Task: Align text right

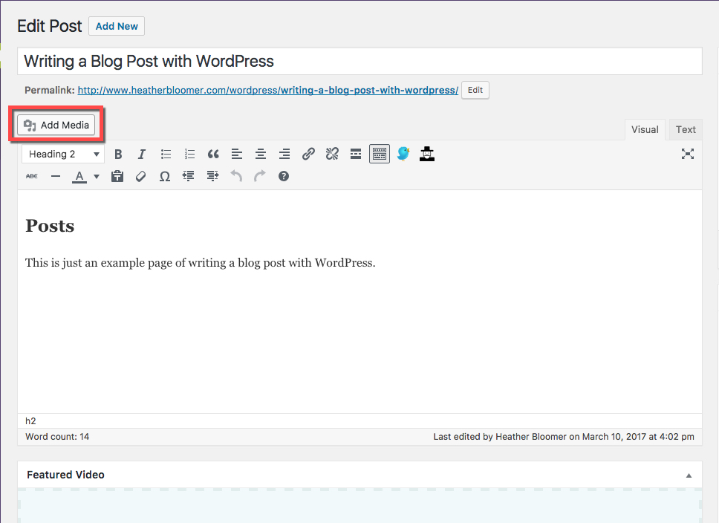Action: tap(284, 154)
